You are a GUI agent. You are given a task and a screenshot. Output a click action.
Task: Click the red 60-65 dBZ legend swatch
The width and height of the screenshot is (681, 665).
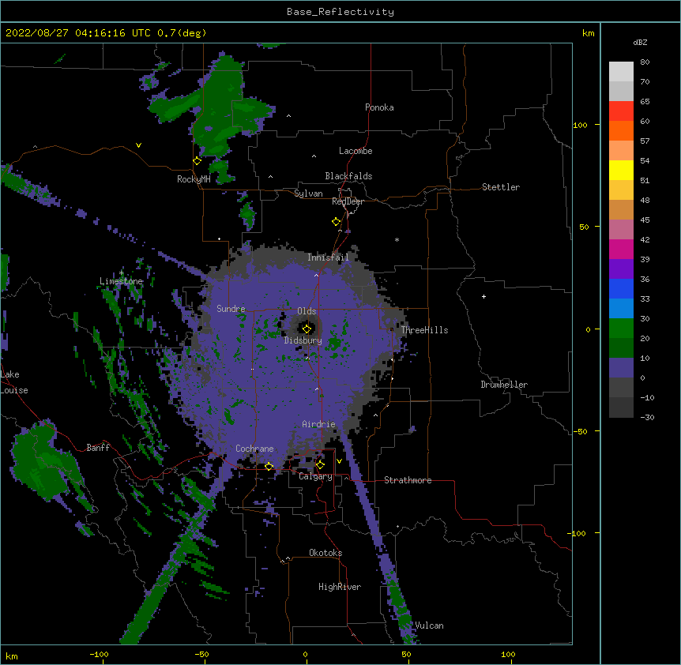coord(621,111)
